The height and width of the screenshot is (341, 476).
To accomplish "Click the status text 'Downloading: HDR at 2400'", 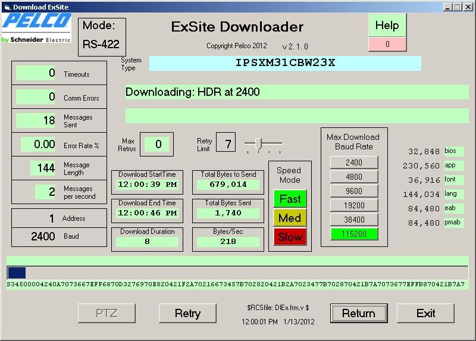I will 192,92.
